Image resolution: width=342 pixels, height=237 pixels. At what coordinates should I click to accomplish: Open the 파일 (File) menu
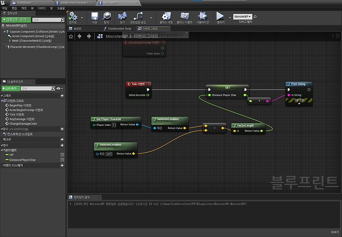(x=5, y=8)
